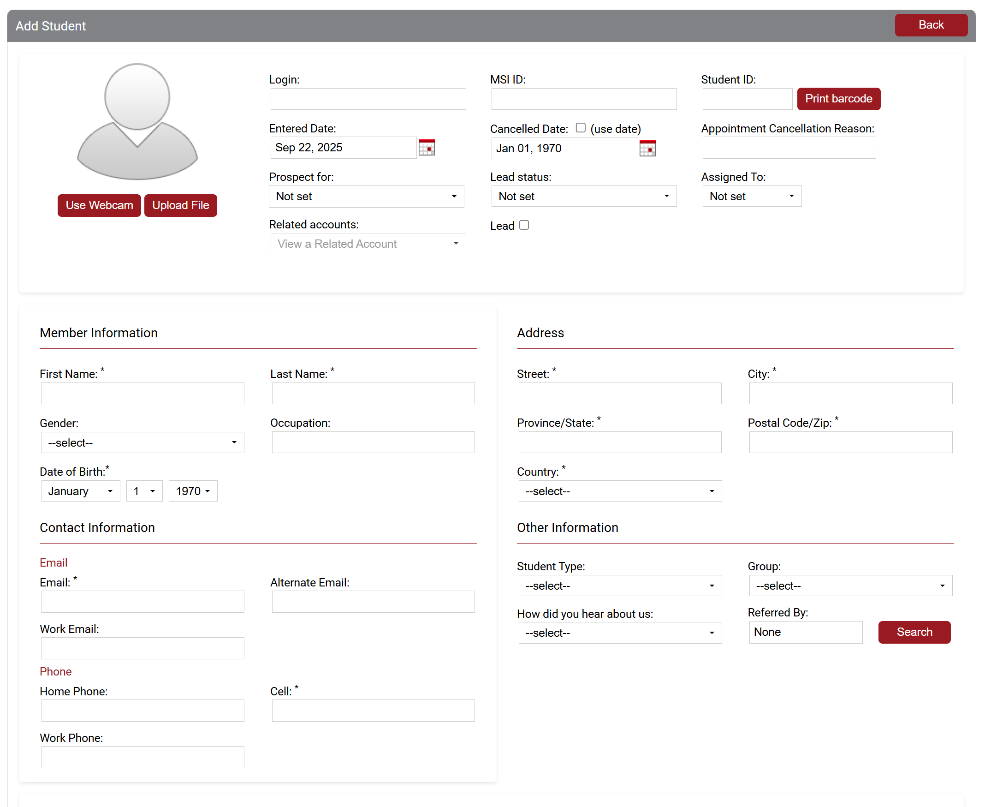Screen dimensions: 985x807
Task: Open the birth month January dropdown
Action: point(80,491)
